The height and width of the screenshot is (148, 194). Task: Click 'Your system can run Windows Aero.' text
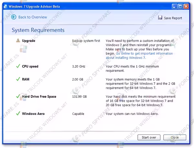point(132,114)
